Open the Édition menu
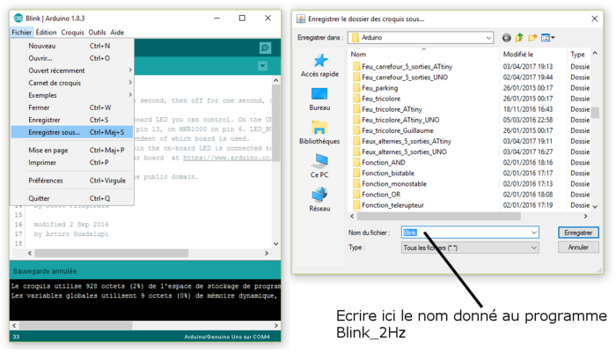Image resolution: width=616 pixels, height=355 pixels. 46,33
